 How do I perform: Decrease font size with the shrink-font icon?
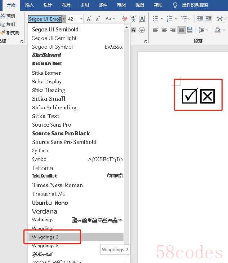98,19
